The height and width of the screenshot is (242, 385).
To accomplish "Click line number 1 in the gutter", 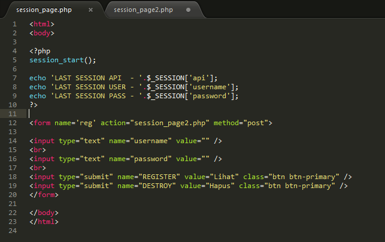I will click(15, 24).
